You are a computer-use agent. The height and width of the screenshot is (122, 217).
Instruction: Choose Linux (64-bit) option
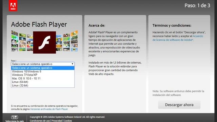click(43, 82)
